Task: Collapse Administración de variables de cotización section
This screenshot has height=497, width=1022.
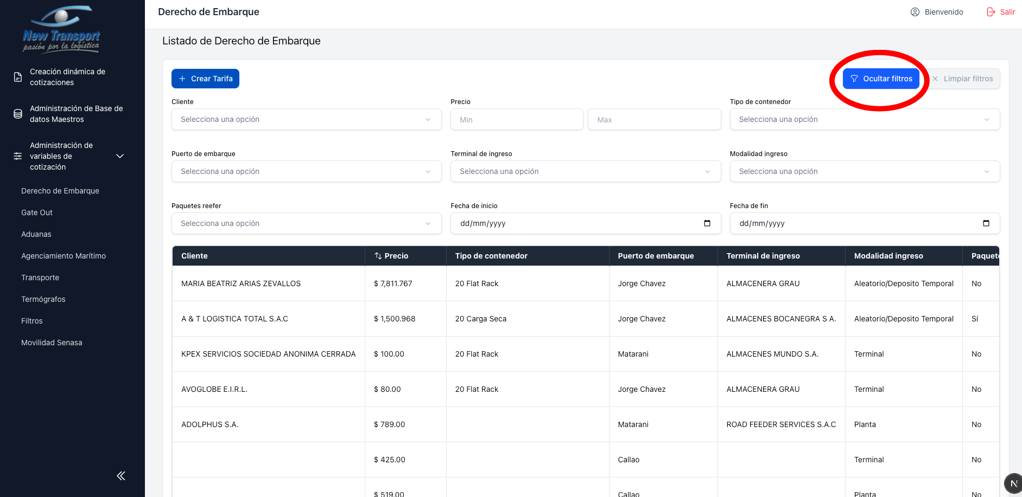Action: [120, 156]
